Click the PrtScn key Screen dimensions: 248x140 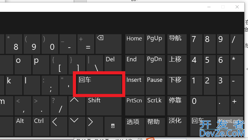[x=135, y=106]
